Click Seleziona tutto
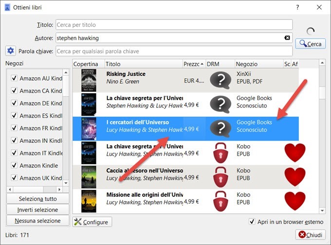This screenshot has height=245, width=331. (x=38, y=199)
